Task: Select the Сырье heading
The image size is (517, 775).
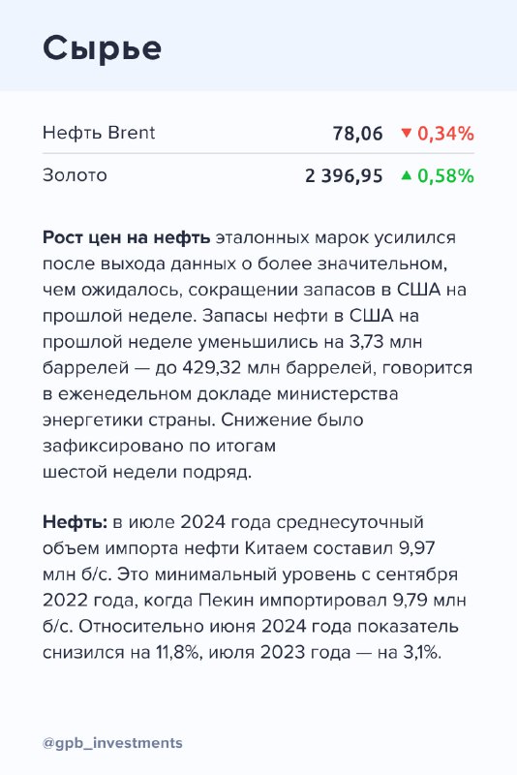Action: [103, 49]
